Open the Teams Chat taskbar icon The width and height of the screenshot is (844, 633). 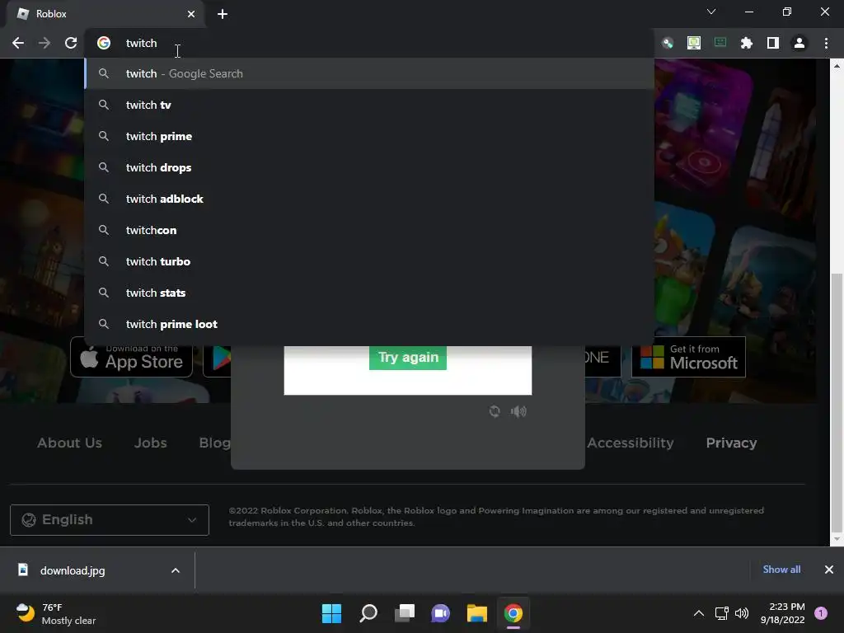point(440,613)
